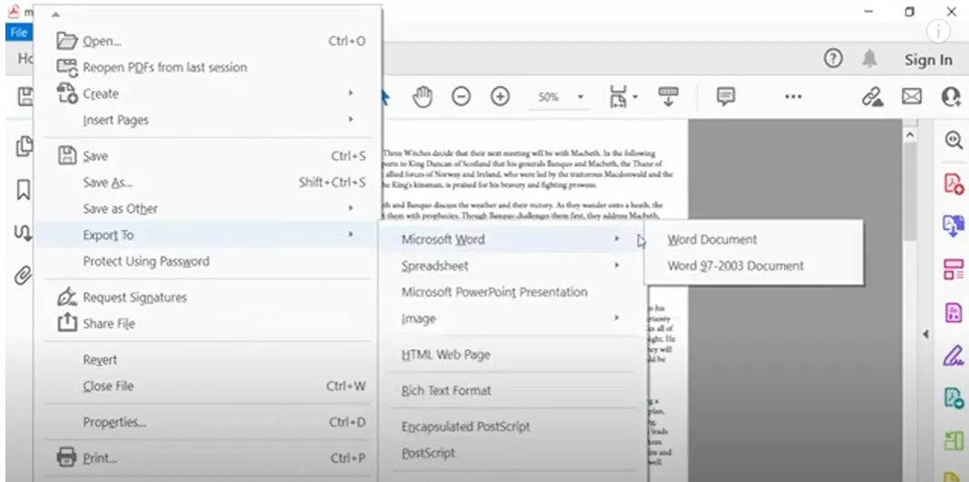Open Create PDF tool in right pane

pos(954,184)
